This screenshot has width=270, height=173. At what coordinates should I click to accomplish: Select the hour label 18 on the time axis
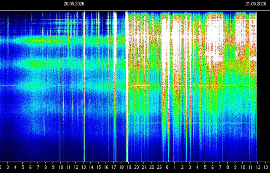coord(121,167)
